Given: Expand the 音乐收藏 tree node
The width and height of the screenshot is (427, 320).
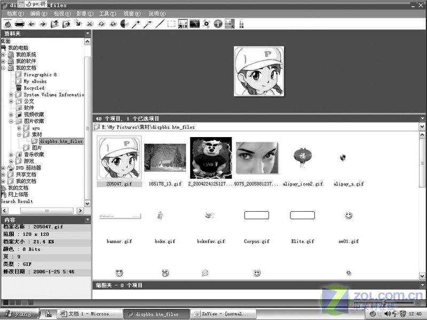Looking at the screenshot, I should pos(11,155).
